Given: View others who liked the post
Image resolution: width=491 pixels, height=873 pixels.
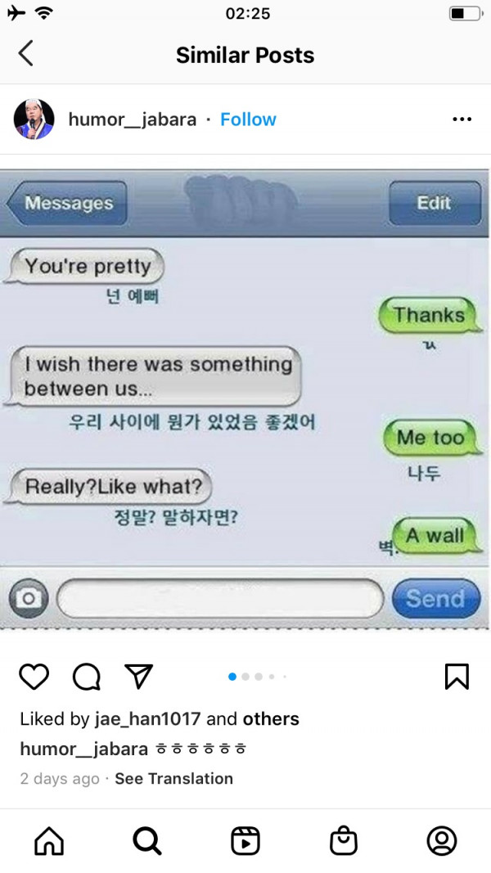Looking at the screenshot, I should tap(271, 719).
